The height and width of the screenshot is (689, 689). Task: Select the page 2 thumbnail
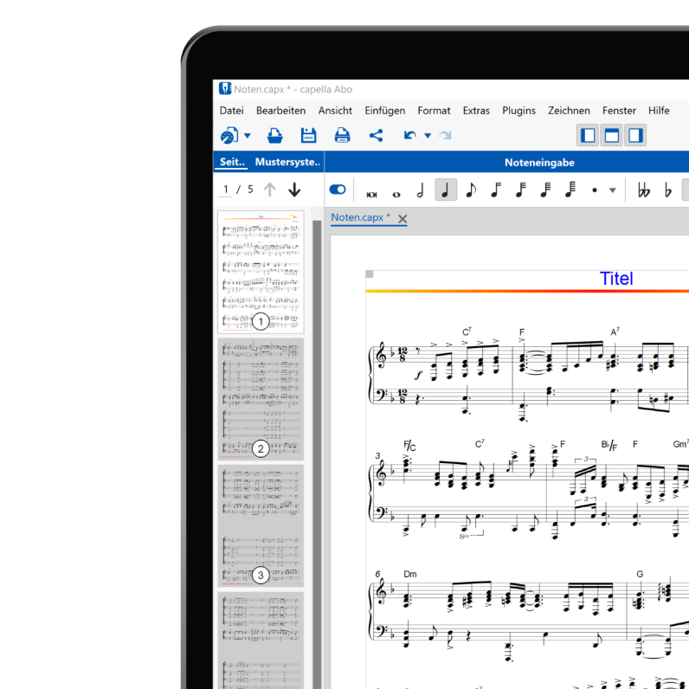click(x=260, y=399)
